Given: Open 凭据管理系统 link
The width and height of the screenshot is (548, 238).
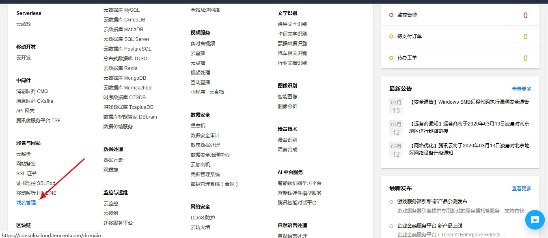Looking at the screenshot, I should click(x=205, y=174).
